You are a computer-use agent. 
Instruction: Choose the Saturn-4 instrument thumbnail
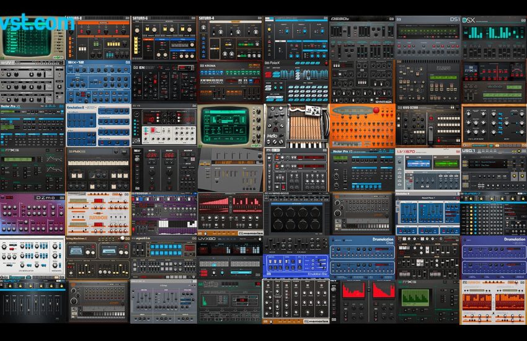point(230,38)
